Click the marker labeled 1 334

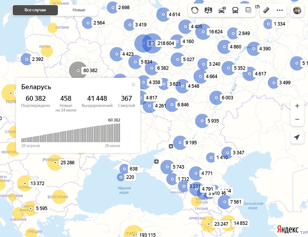pyautogui.click(x=268, y=24)
